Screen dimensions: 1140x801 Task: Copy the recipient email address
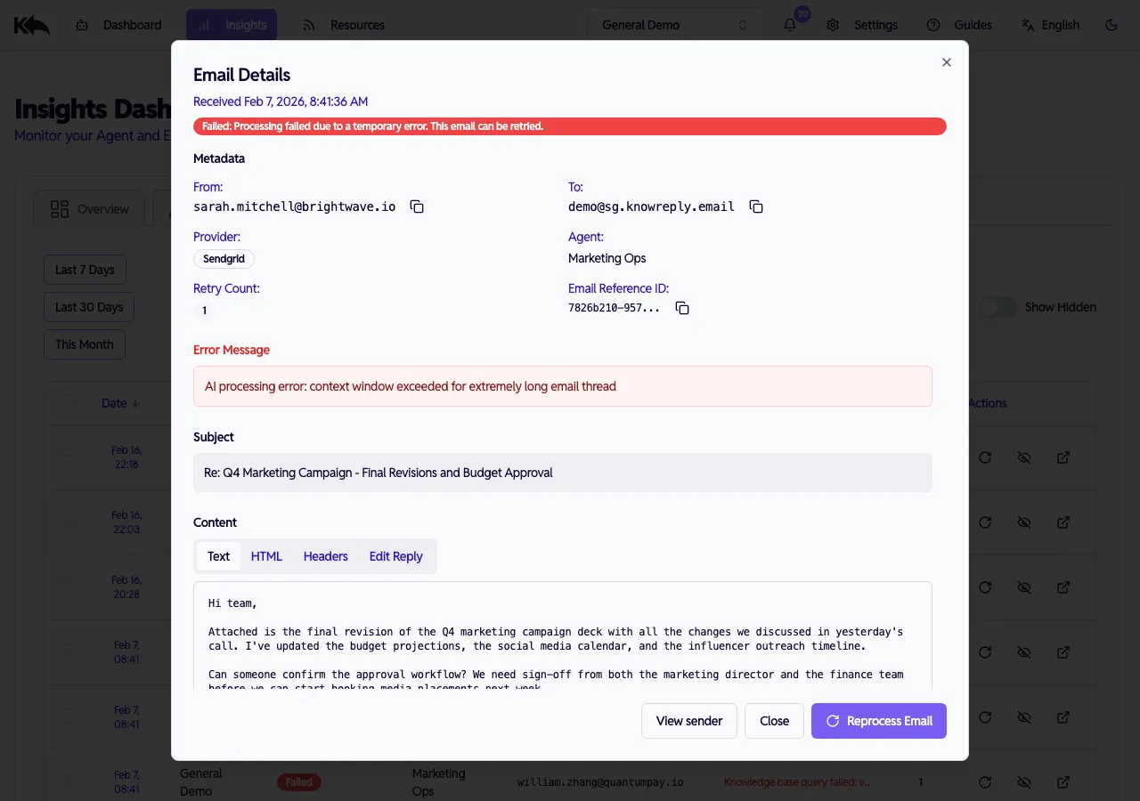pos(755,206)
